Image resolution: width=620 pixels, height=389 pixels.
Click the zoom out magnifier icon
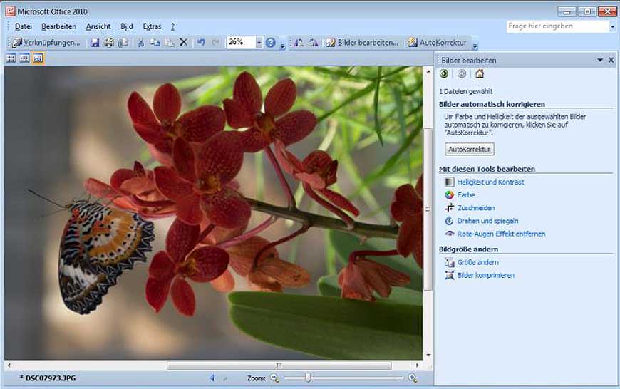pos(275,378)
